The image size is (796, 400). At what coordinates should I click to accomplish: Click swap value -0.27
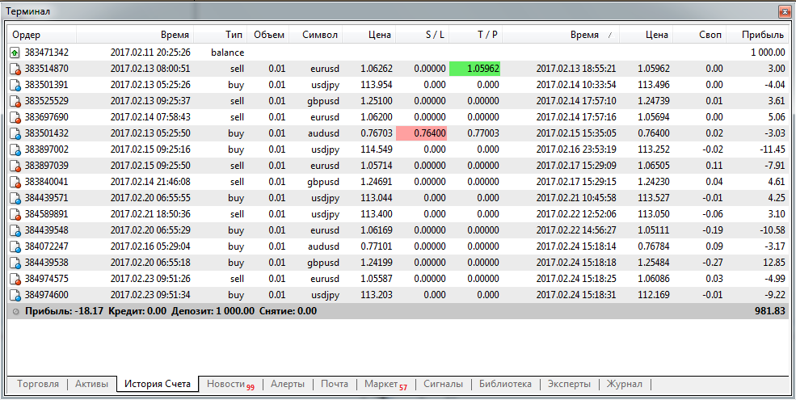coord(711,263)
